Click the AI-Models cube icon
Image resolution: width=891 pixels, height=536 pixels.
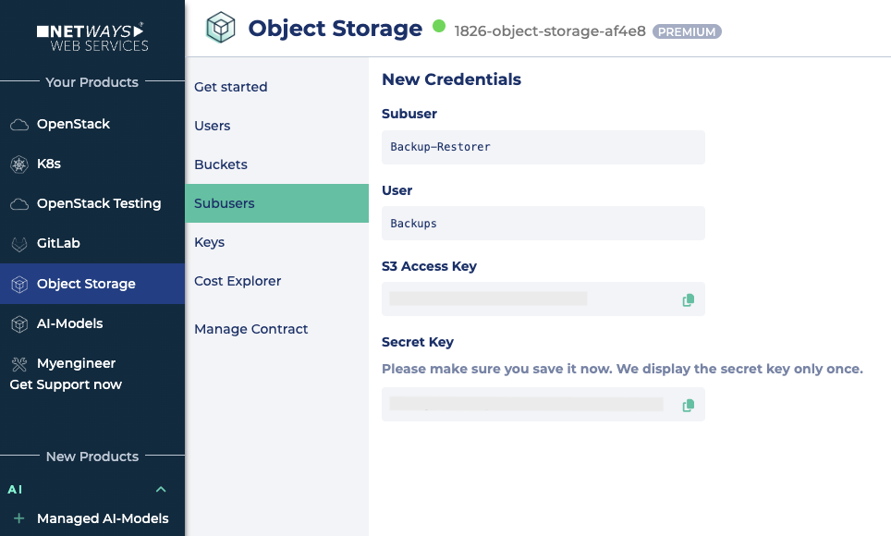point(18,324)
